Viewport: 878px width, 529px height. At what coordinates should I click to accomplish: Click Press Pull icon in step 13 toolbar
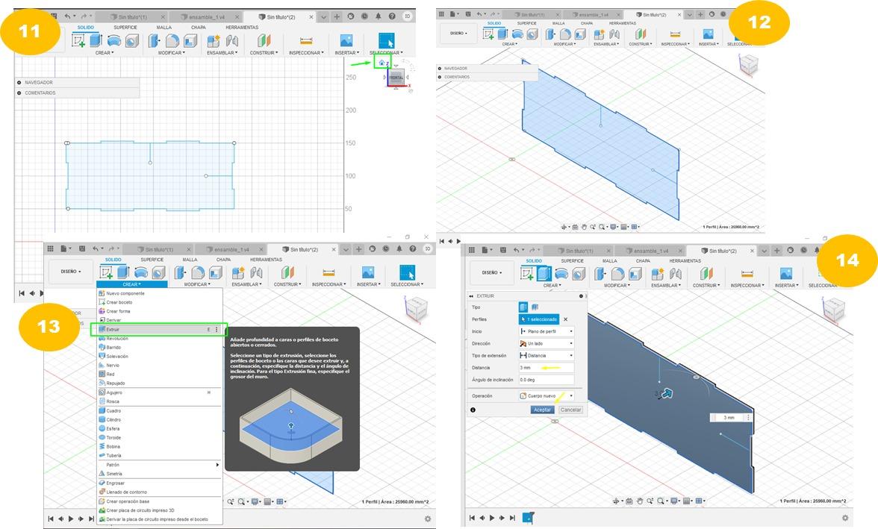point(181,272)
